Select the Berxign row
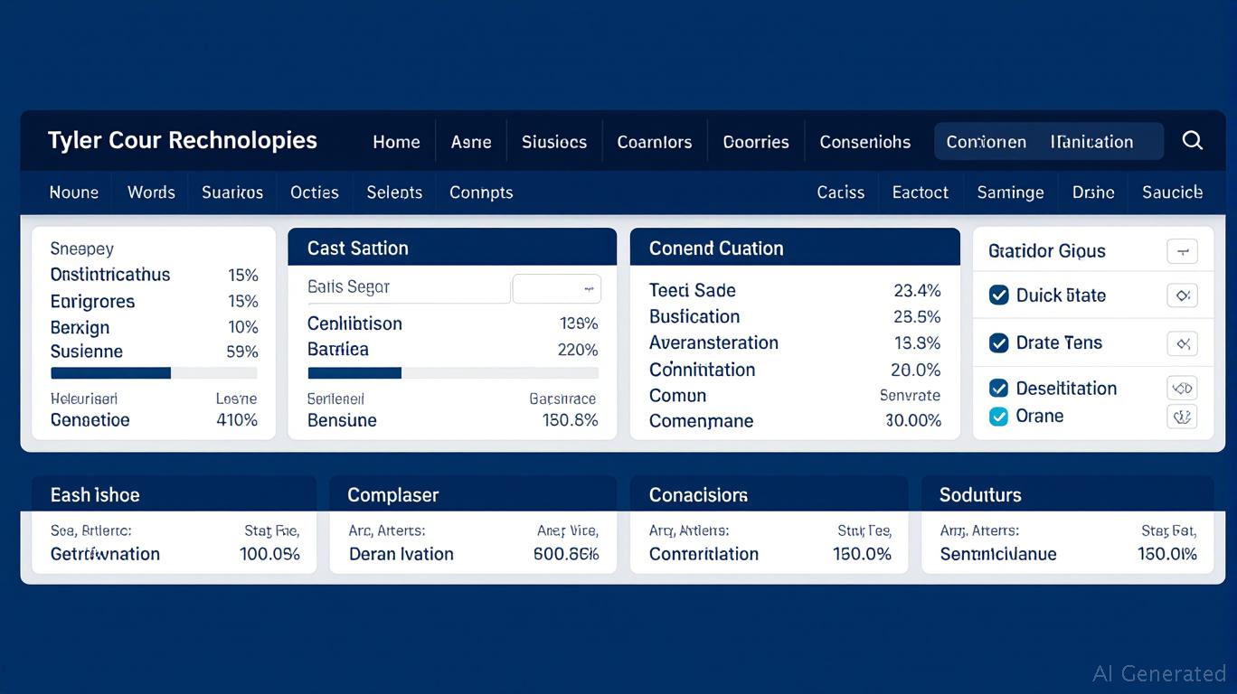 [154, 327]
